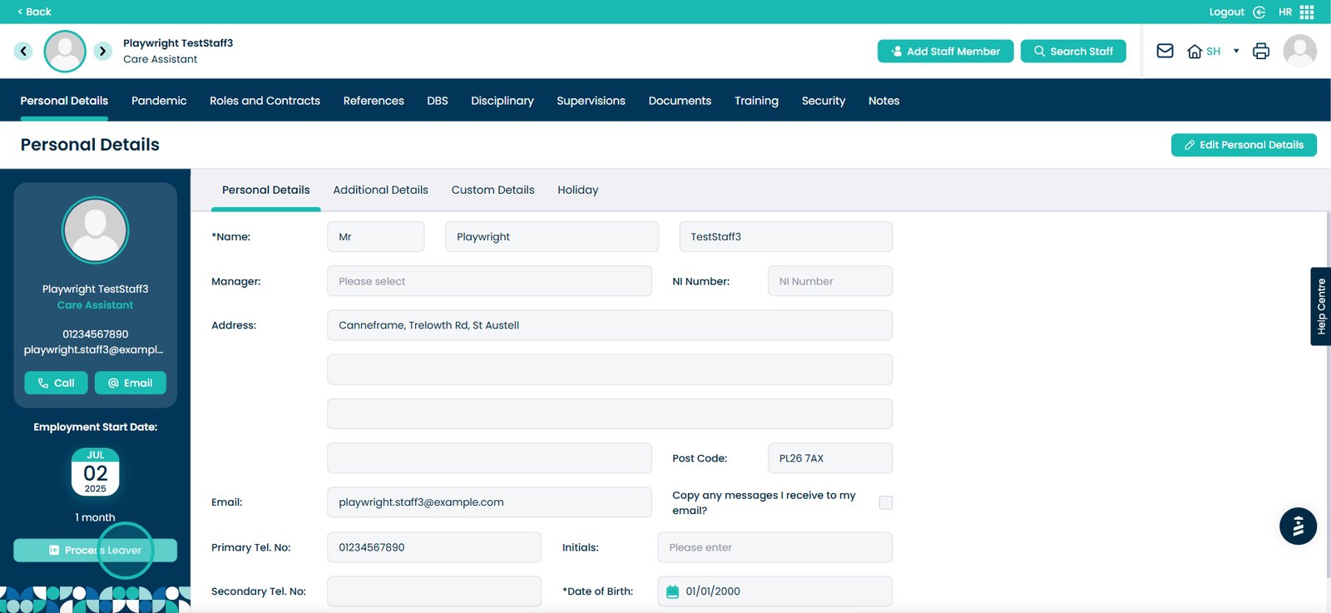Expand the Manager select dropdown
The image size is (1331, 613).
(x=489, y=281)
